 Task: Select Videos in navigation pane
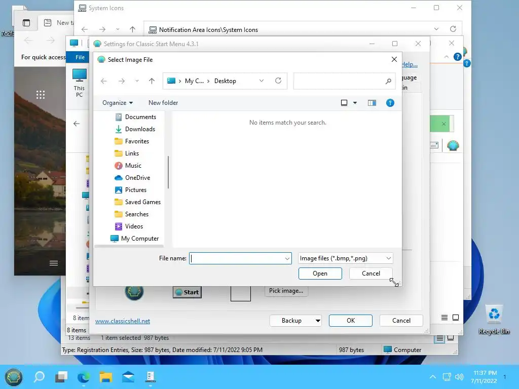[x=128, y=226]
